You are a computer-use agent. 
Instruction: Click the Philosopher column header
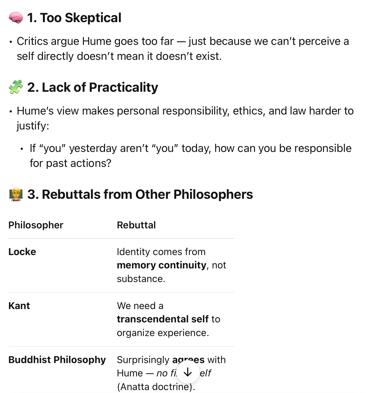click(36, 225)
